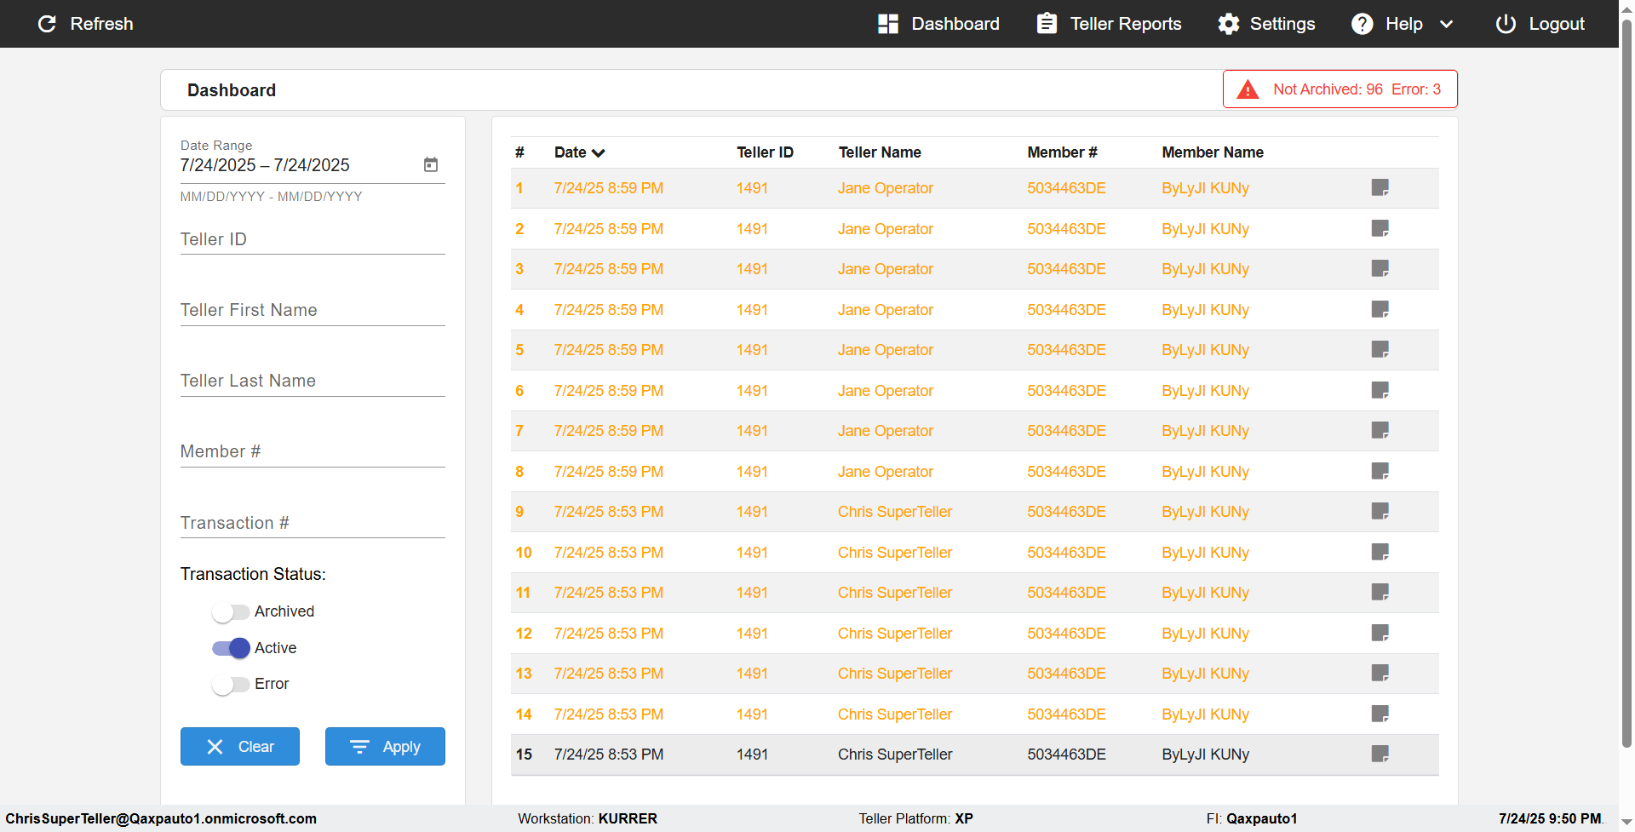Click the red warning triangle alert icon

click(x=1248, y=89)
